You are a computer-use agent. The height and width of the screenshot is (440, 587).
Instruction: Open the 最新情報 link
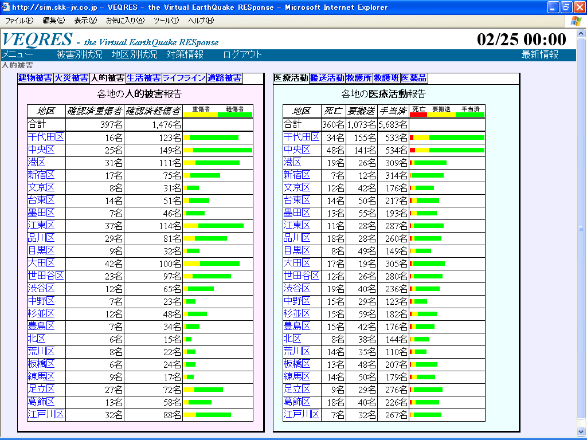[539, 54]
